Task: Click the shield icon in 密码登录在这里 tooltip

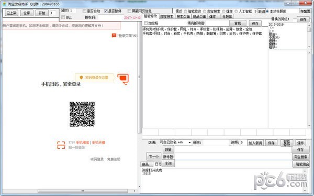Action: 81,78
